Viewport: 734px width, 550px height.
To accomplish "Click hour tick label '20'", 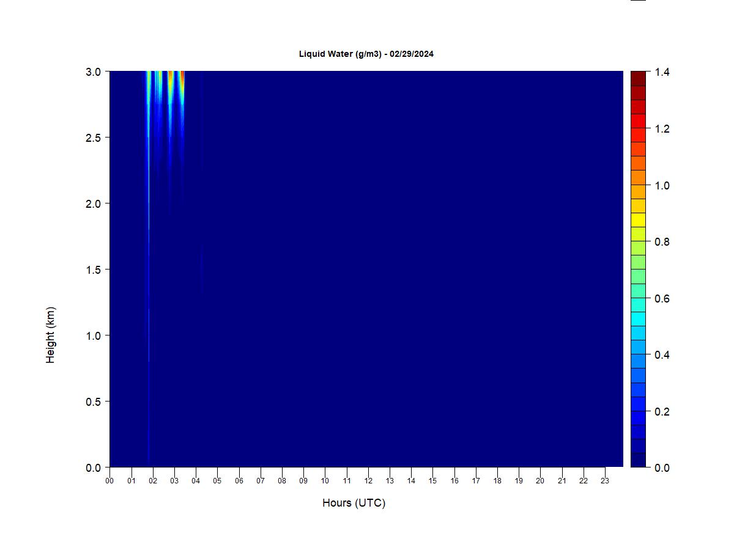I will pos(540,481).
